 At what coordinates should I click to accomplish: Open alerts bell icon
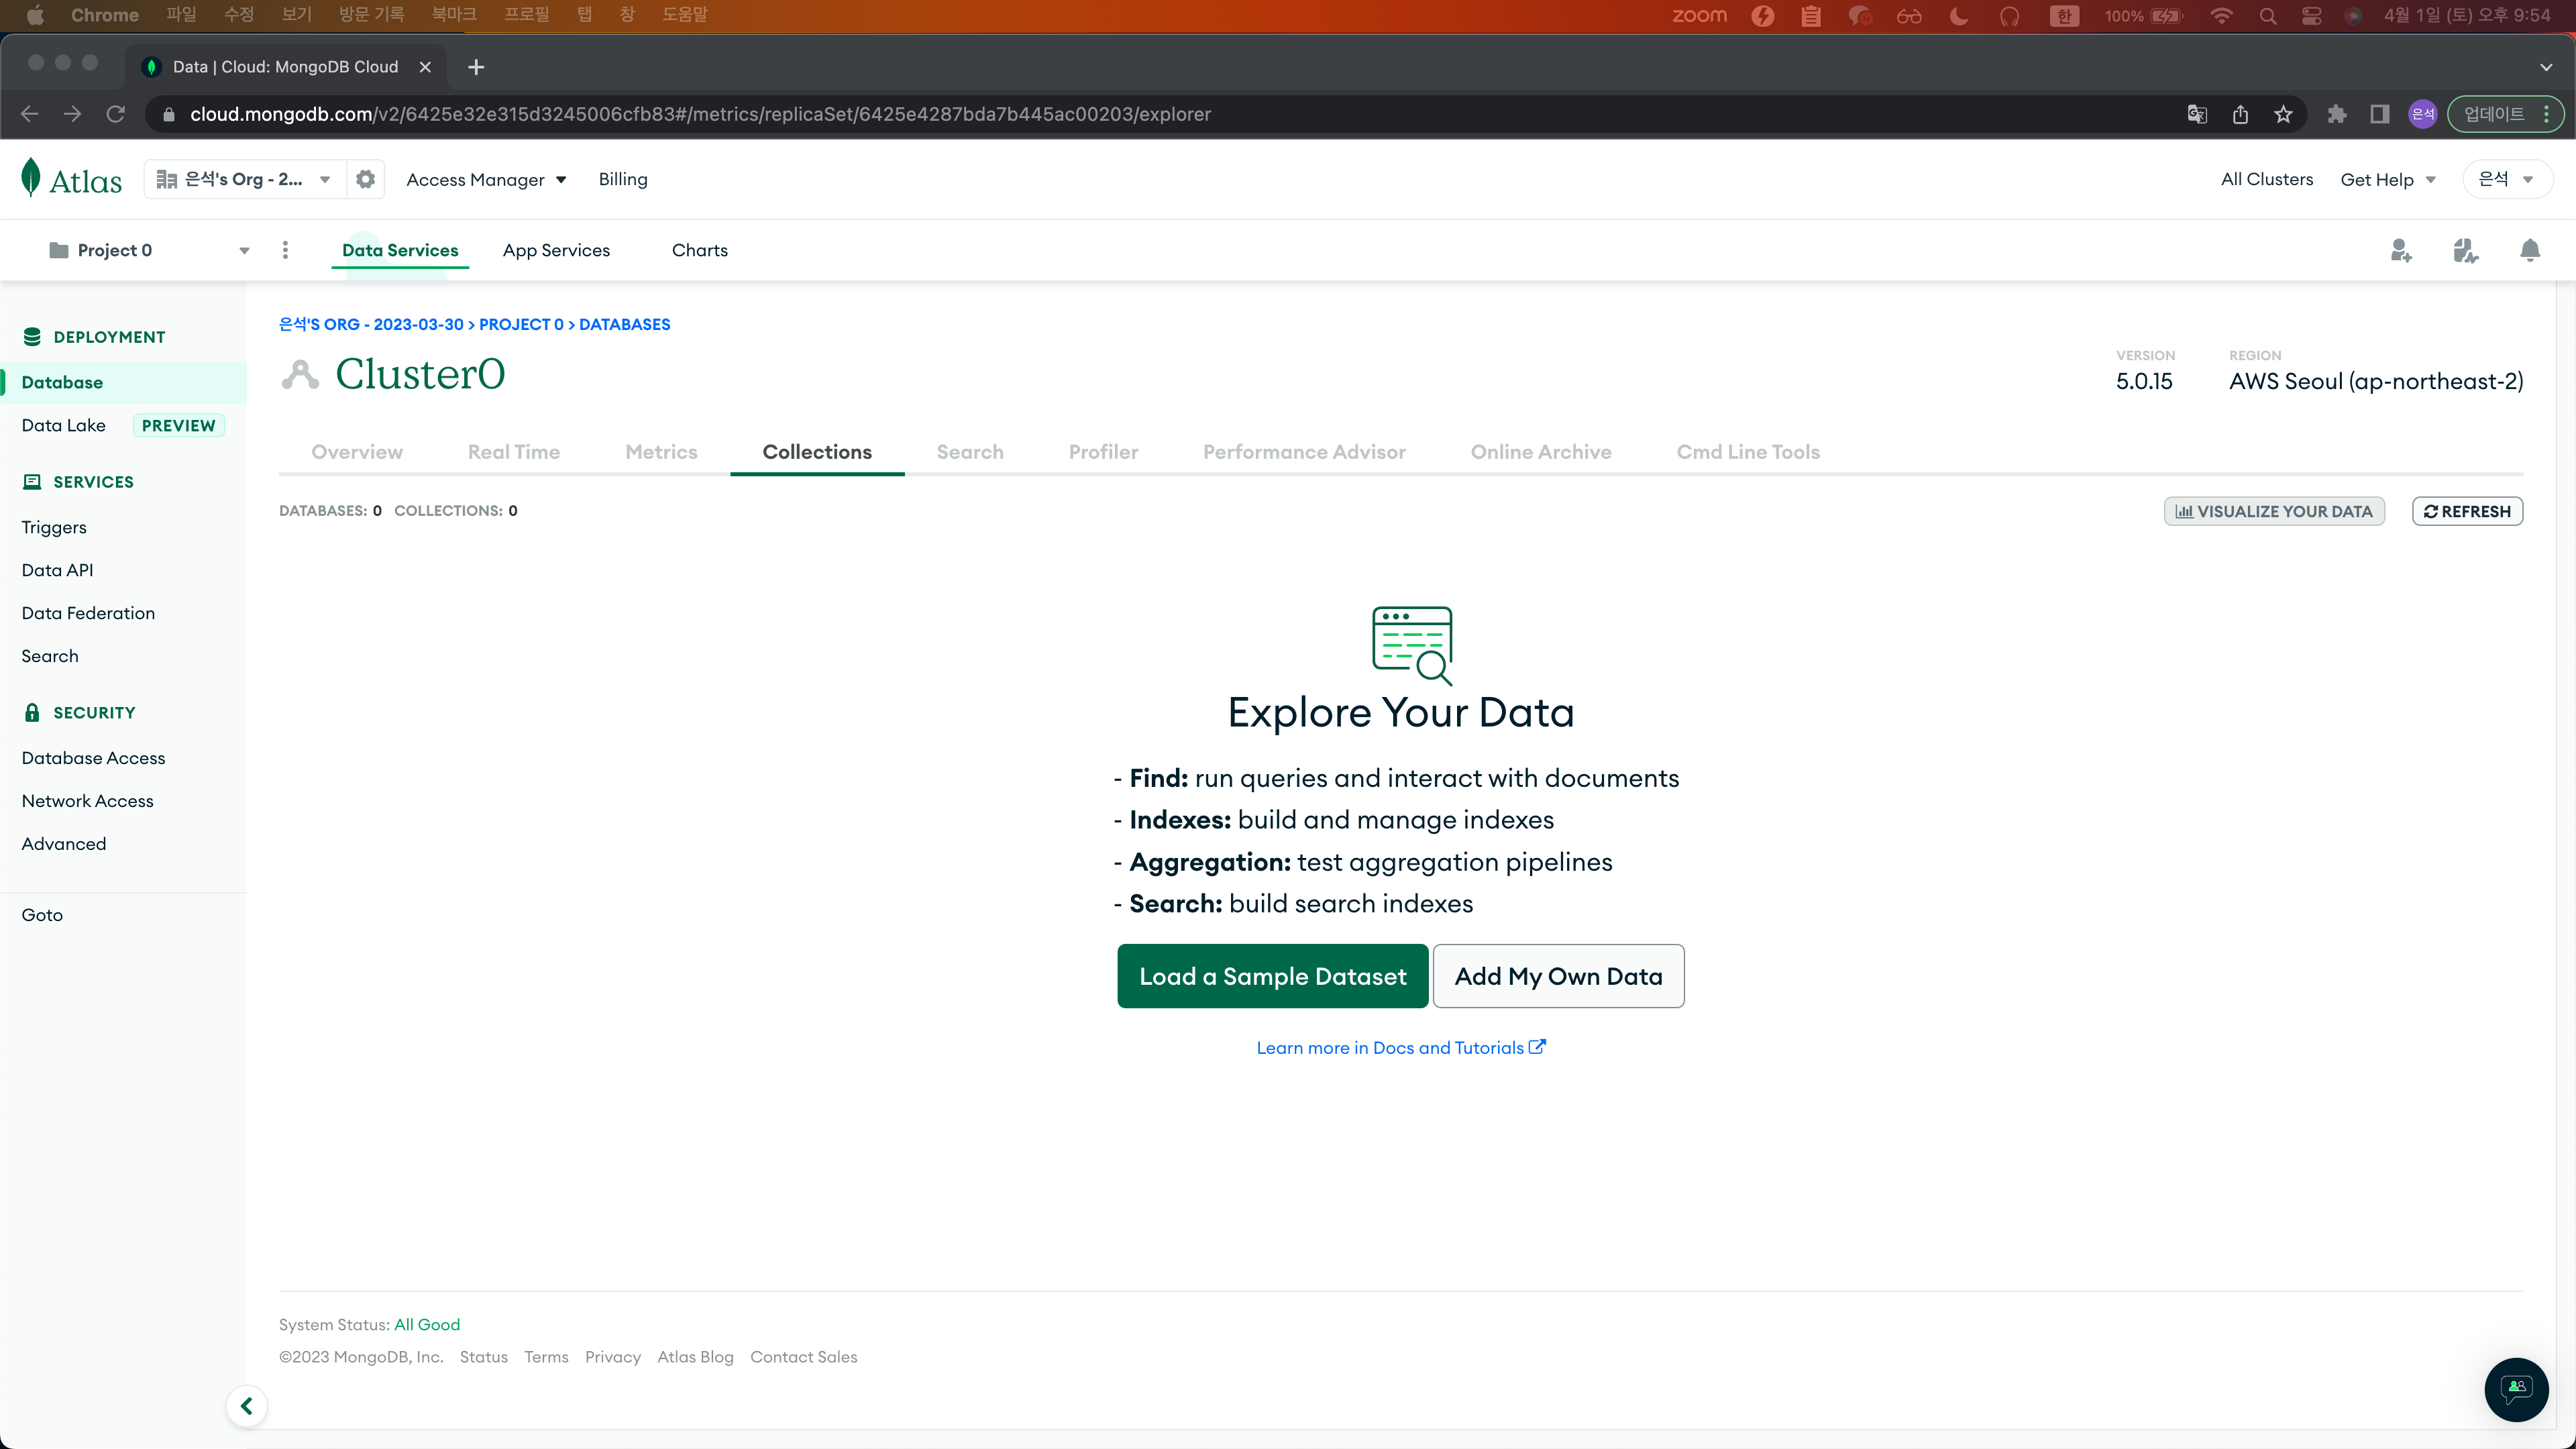point(2529,250)
